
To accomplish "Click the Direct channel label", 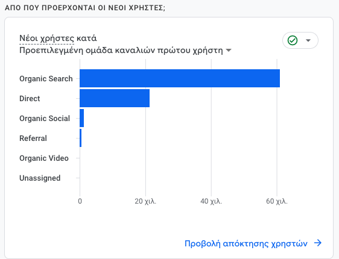I will 30,99.
